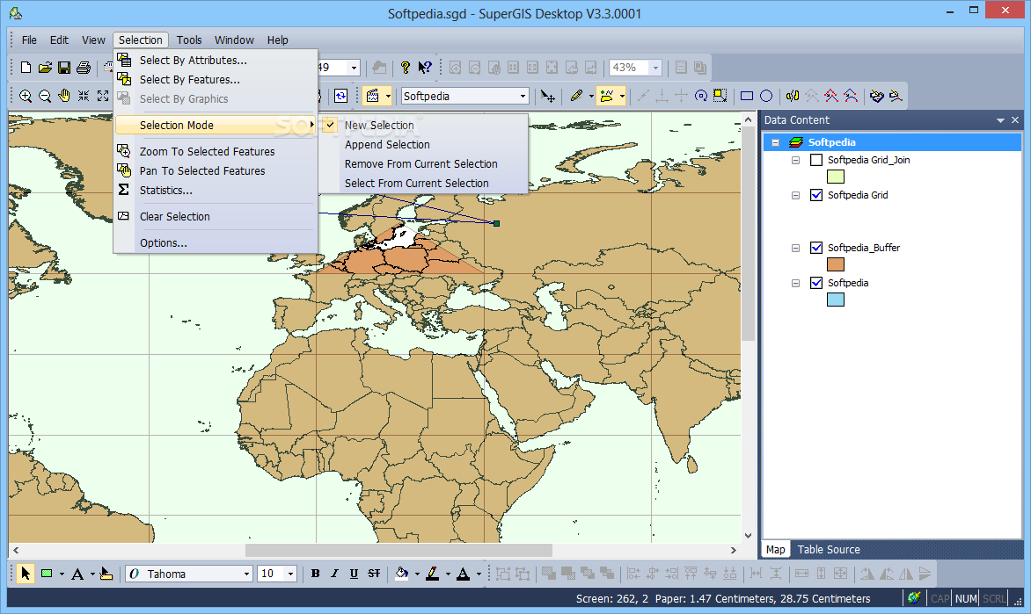This screenshot has height=614, width=1031.
Task: Open the Softpedia target layer dropdown
Action: pyautogui.click(x=523, y=96)
